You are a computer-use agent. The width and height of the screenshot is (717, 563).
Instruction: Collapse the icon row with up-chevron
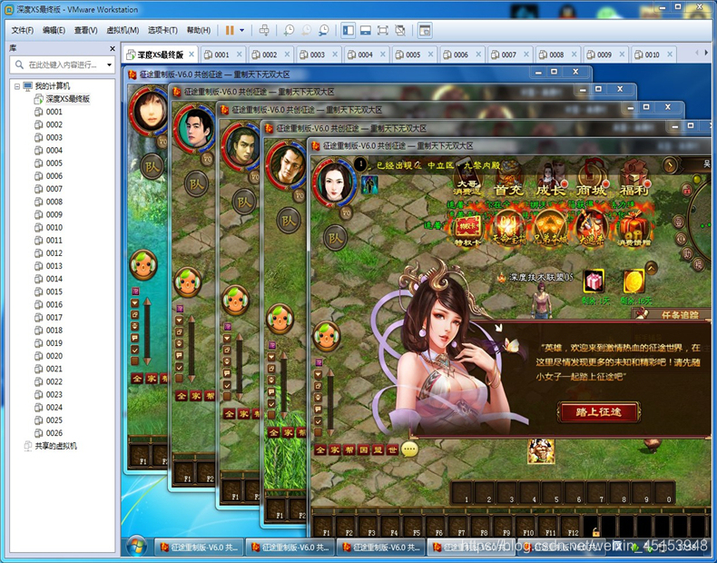[652, 268]
